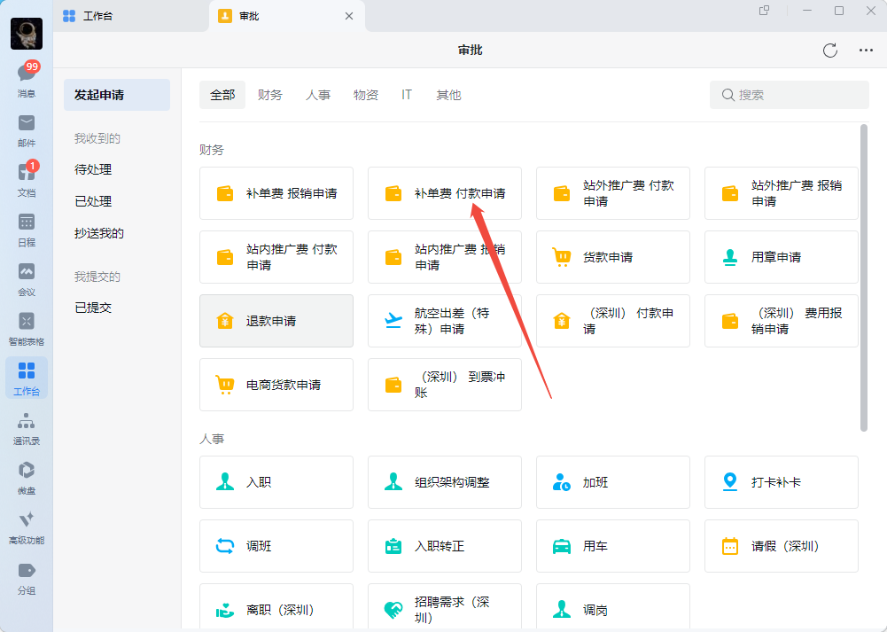Open 通讯录 contacts in the sidebar
The height and width of the screenshot is (632, 887).
(27, 426)
